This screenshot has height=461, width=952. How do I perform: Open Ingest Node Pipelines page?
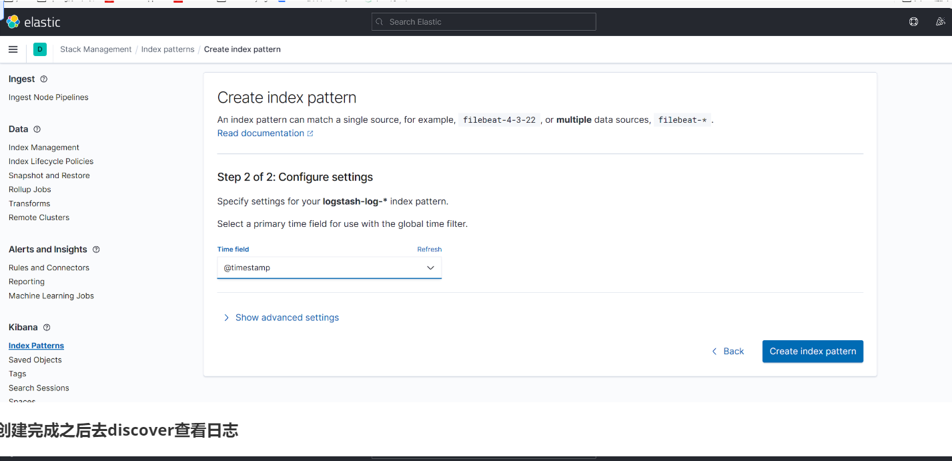[49, 97]
